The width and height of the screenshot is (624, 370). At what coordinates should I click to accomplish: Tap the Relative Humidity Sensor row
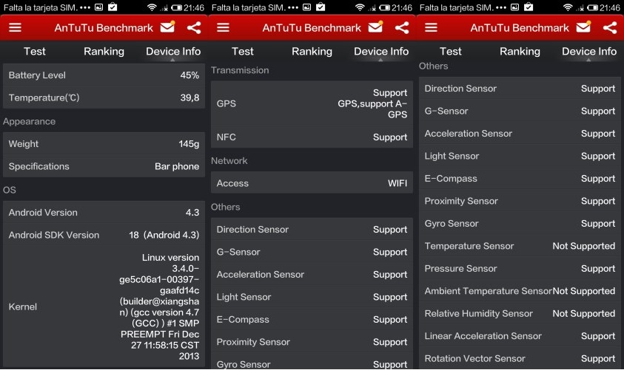[x=520, y=314]
